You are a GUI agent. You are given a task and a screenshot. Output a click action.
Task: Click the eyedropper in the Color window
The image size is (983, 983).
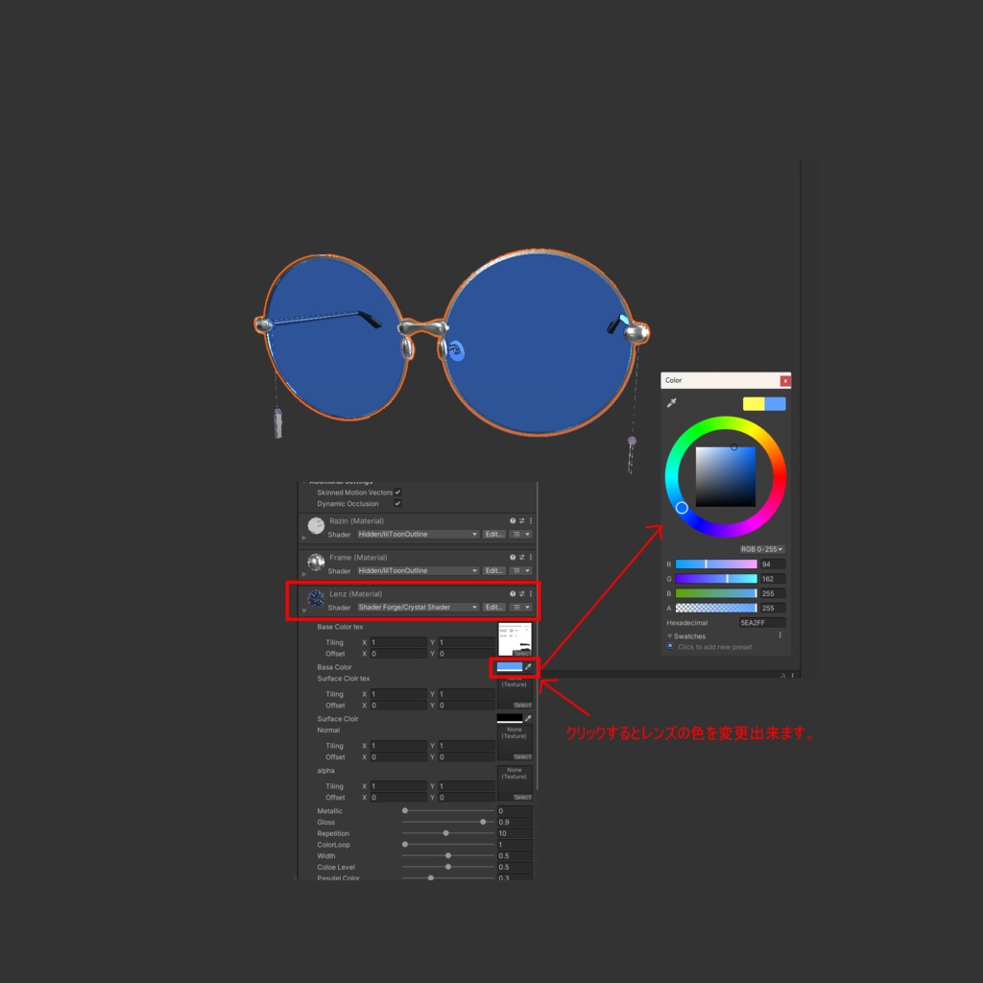[x=671, y=402]
